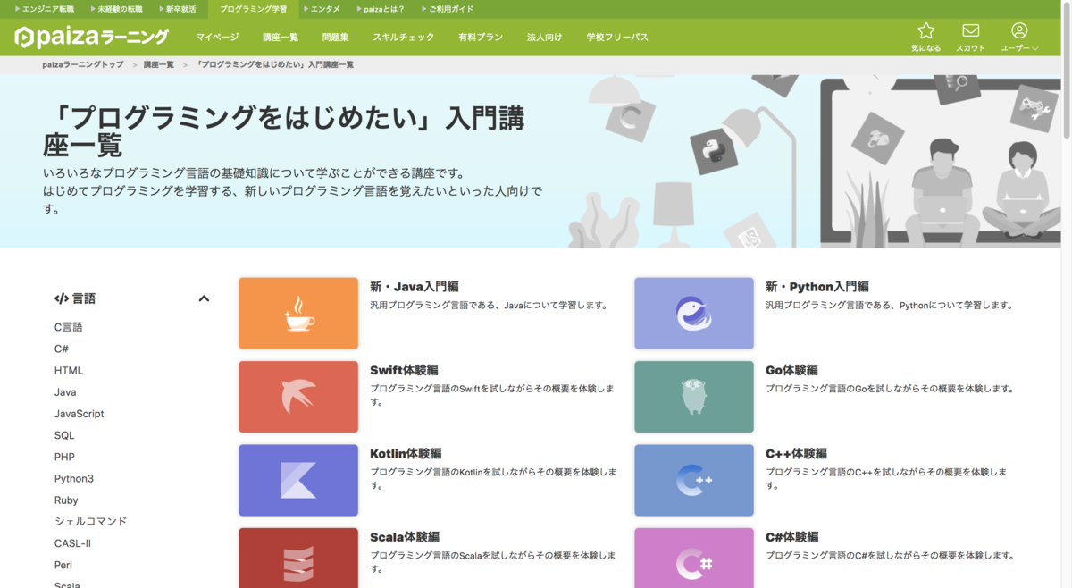The width and height of the screenshot is (1072, 588).
Task: Switch to the エンジニア転職 top tab
Action: coord(44,9)
